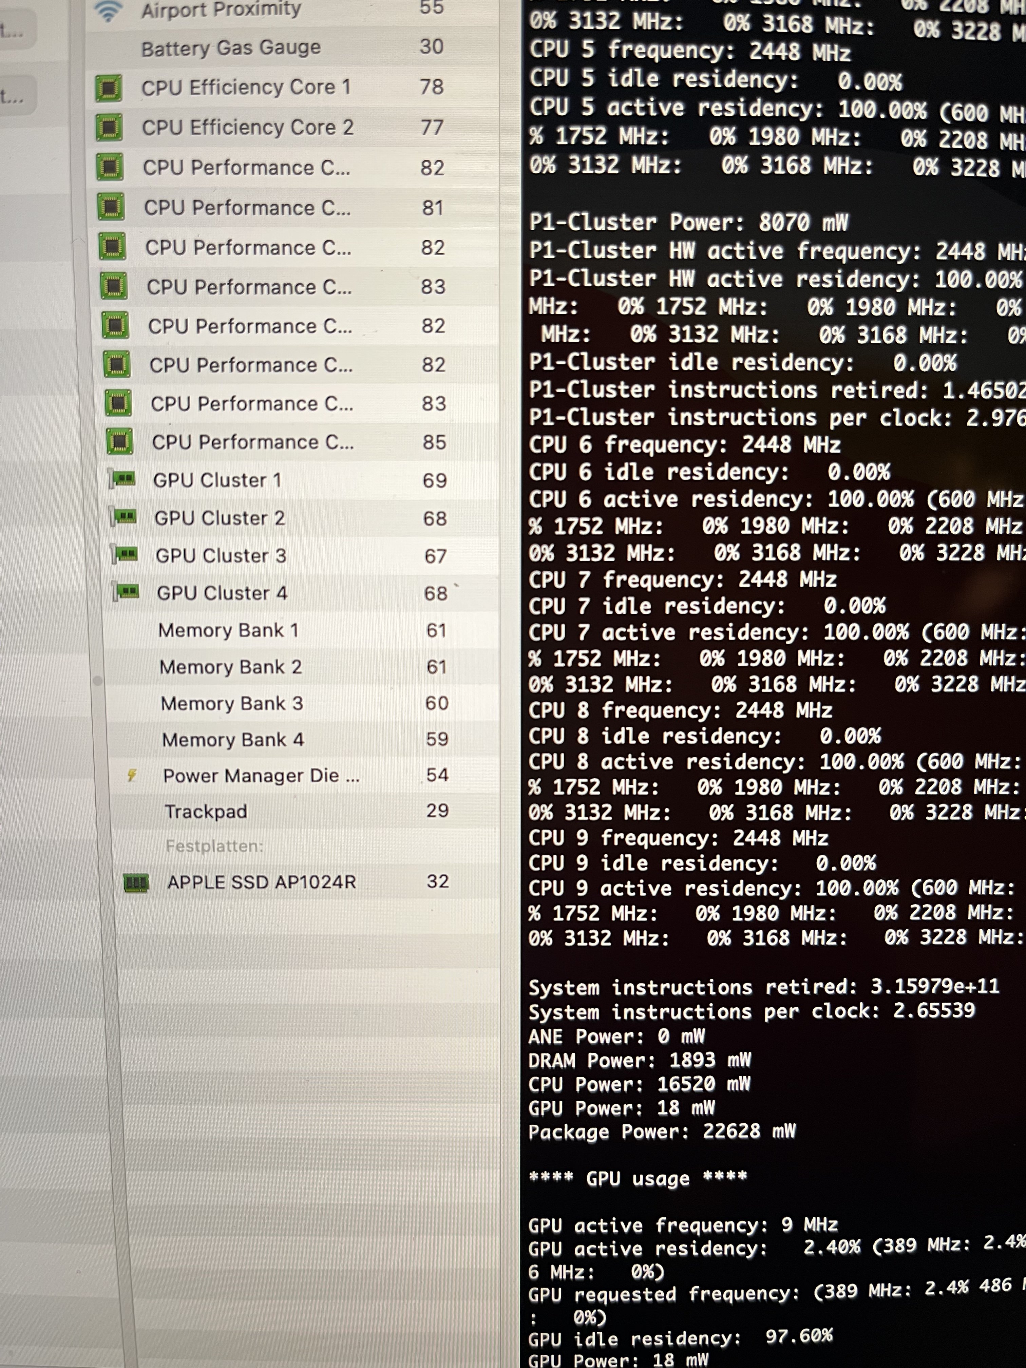Click the GPU Cluster 2 card icon
This screenshot has height=1368, width=1026.
[124, 517]
